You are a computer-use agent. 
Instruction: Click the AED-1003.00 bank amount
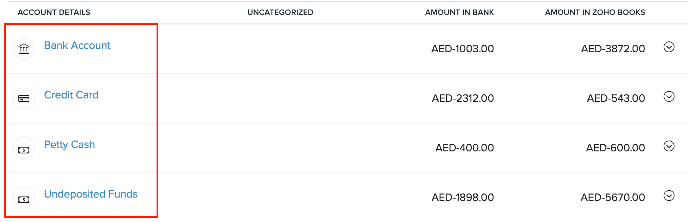click(462, 49)
